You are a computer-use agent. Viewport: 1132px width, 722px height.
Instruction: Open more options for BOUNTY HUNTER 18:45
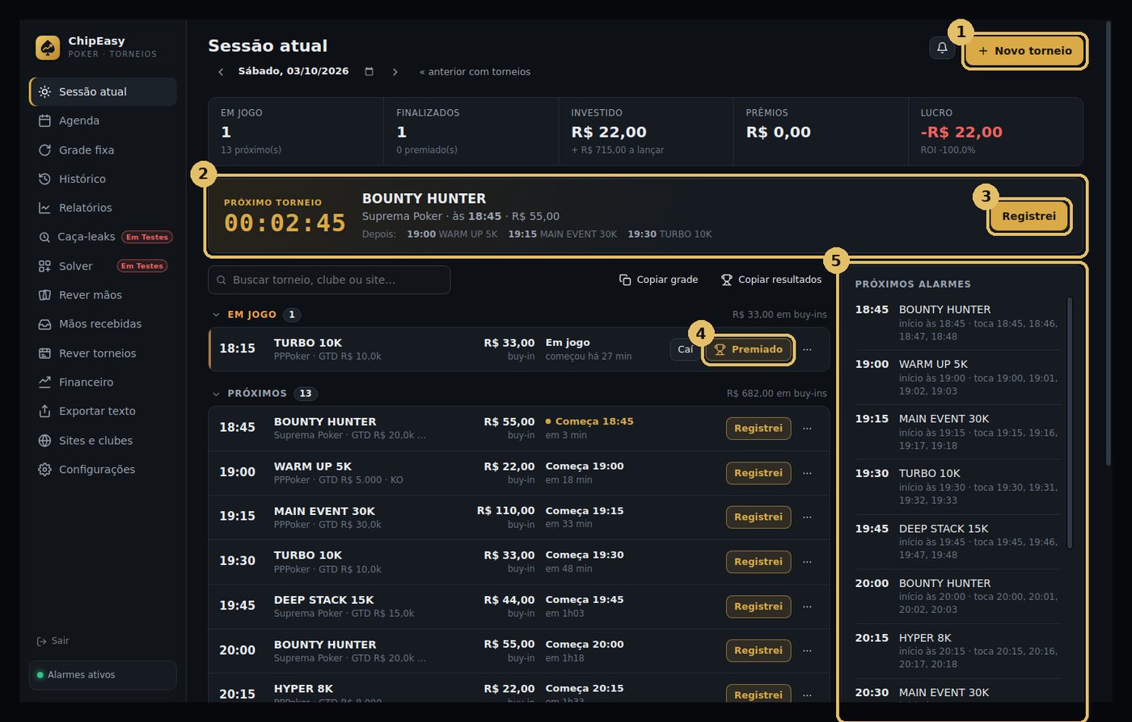point(807,429)
